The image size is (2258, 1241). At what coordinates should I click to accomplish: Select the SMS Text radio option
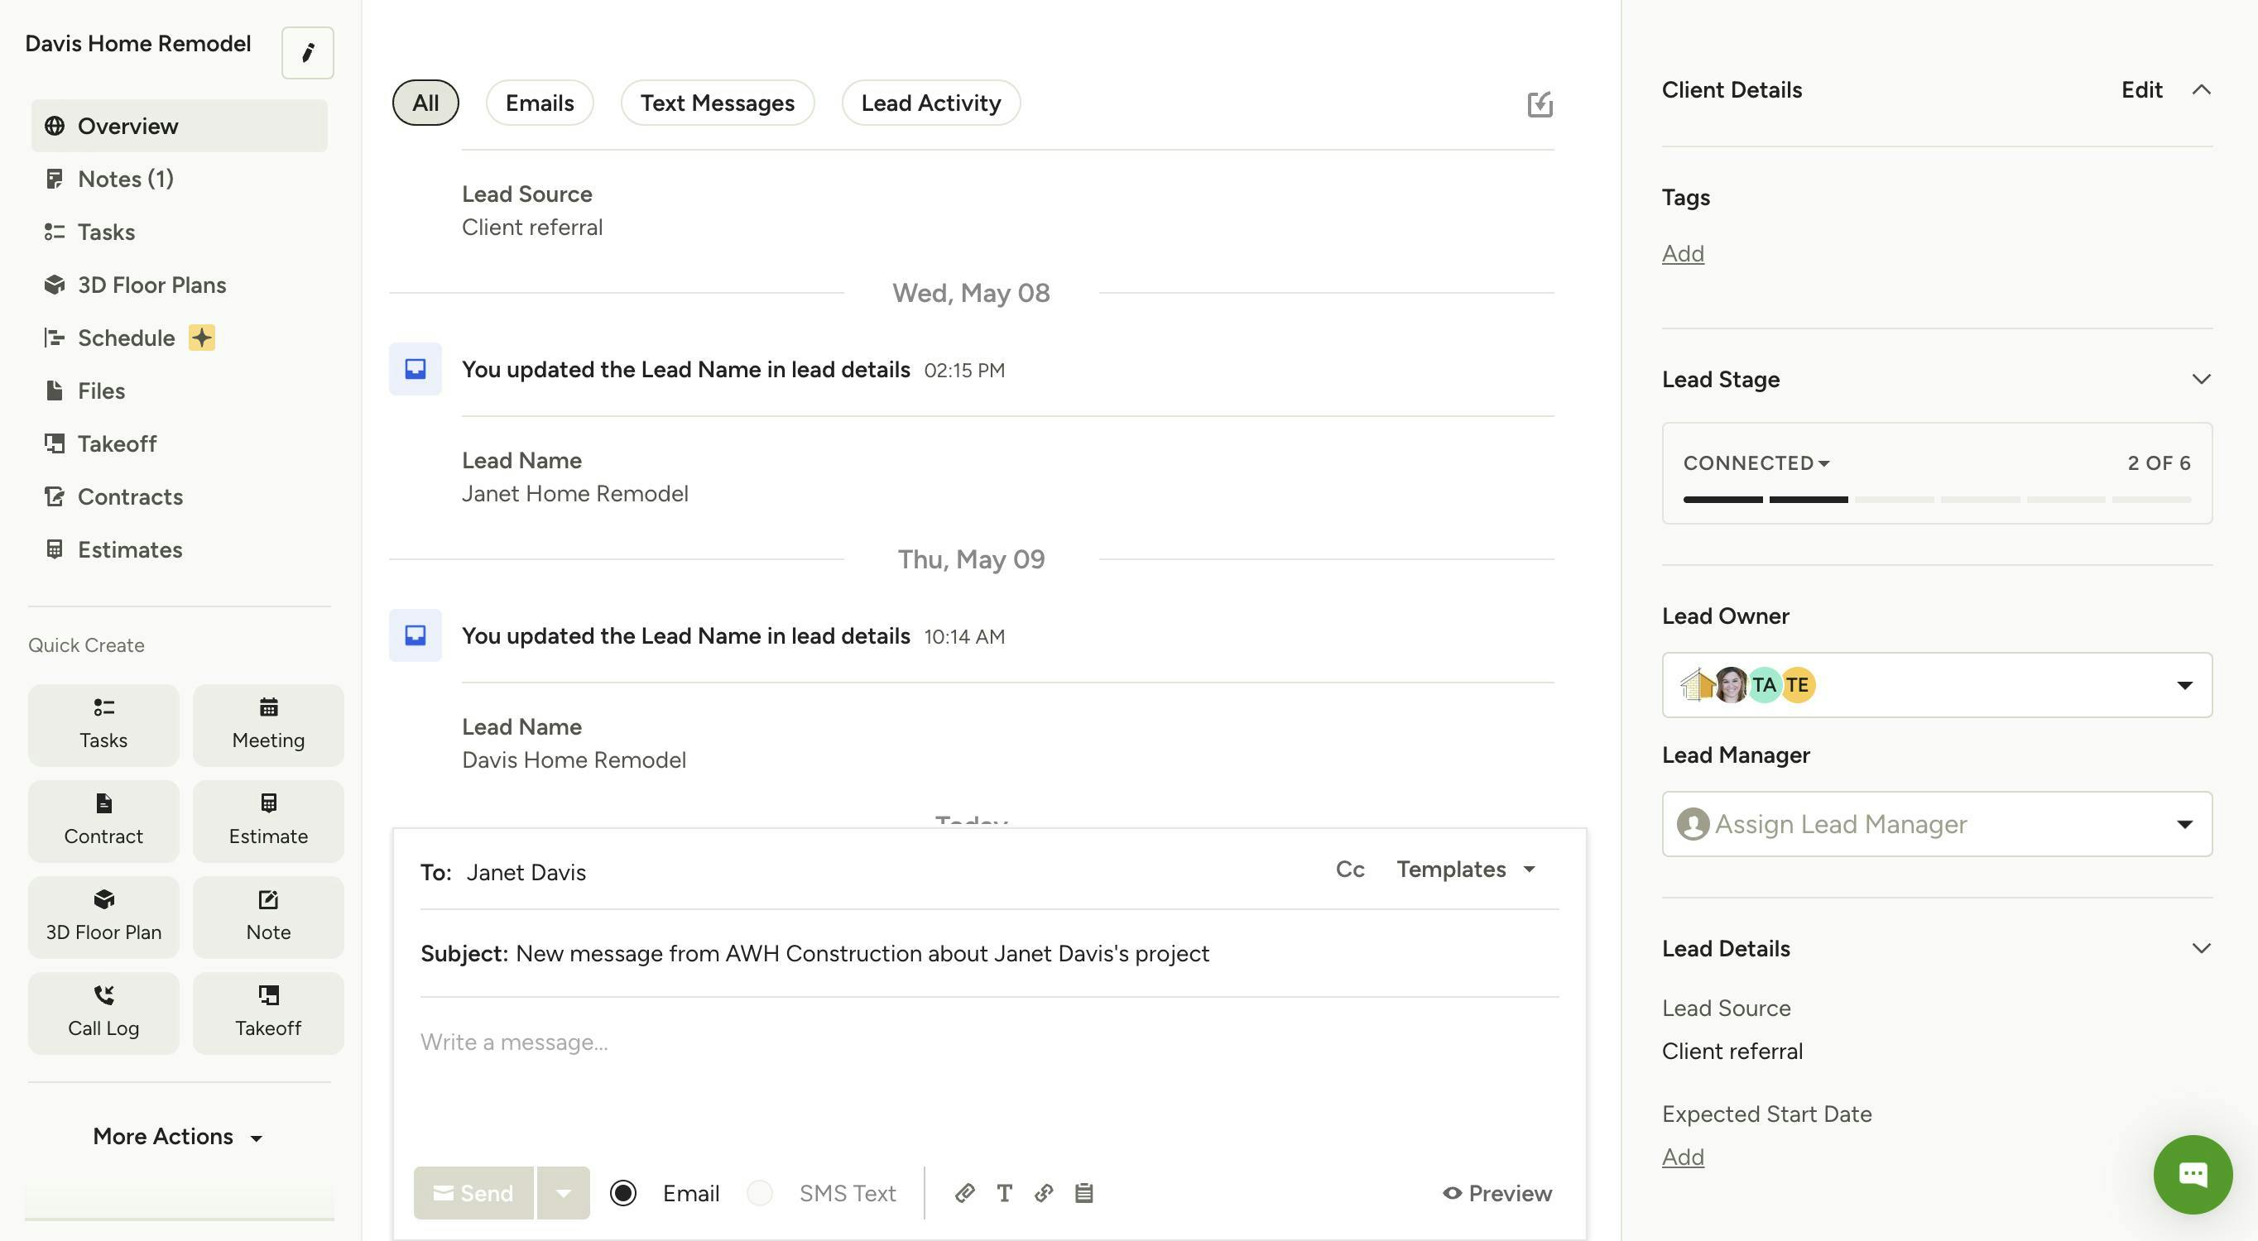coord(760,1193)
